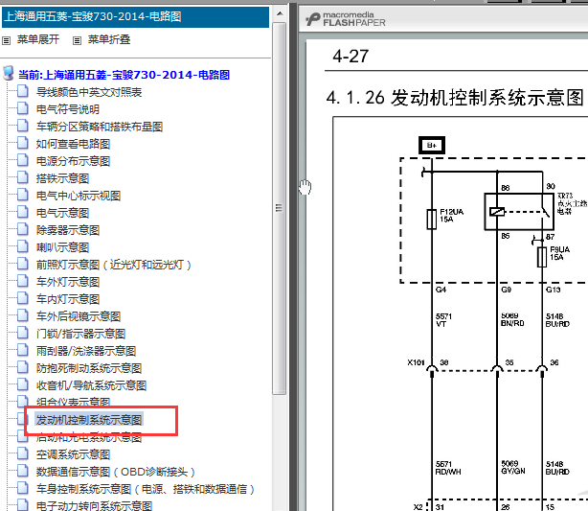The height and width of the screenshot is (511, 588).
Task: Click page icon beside 防抱死制动系统示意图
Action: (x=22, y=367)
